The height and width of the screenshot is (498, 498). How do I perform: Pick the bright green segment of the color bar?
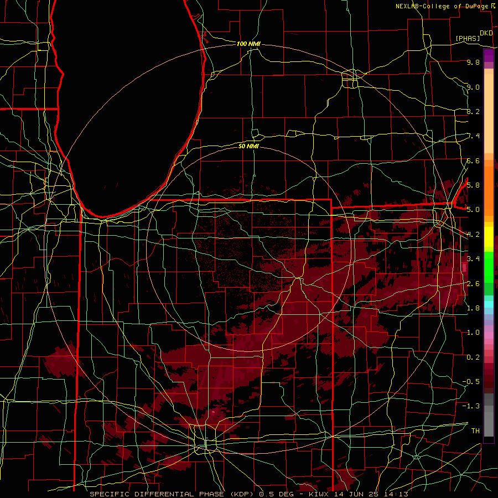pyautogui.click(x=489, y=267)
